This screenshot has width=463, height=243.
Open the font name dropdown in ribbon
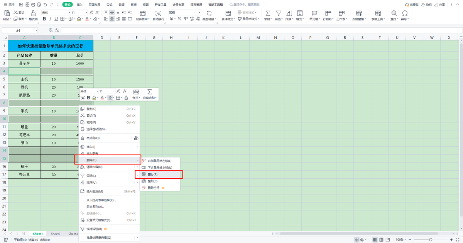click(x=54, y=13)
